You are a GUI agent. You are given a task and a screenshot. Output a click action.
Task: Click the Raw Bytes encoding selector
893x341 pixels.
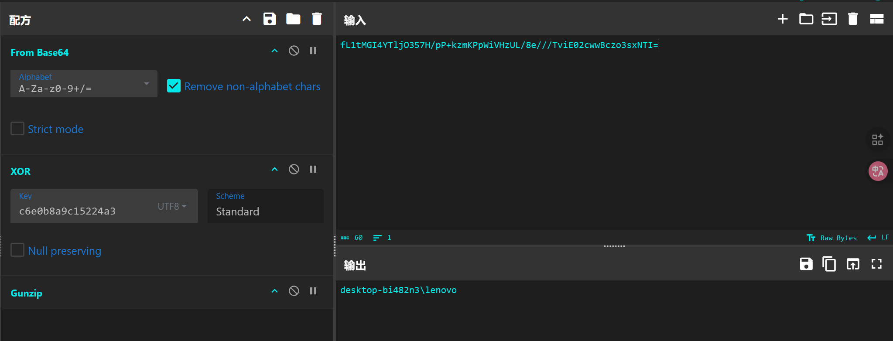coord(832,238)
